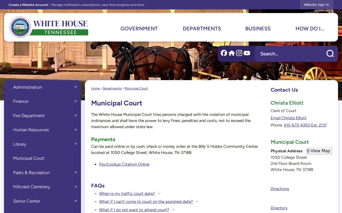Viewport: 342px width, 213px height.
Task: Open Administration page from the sidebar
Action: pyautogui.click(x=28, y=87)
